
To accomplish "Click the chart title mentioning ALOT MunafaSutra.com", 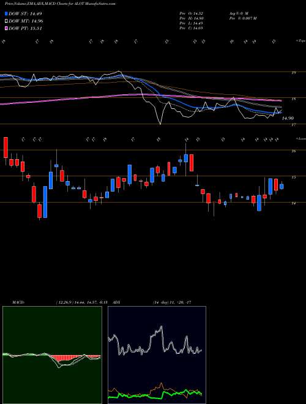I will pyautogui.click(x=60, y=4).
